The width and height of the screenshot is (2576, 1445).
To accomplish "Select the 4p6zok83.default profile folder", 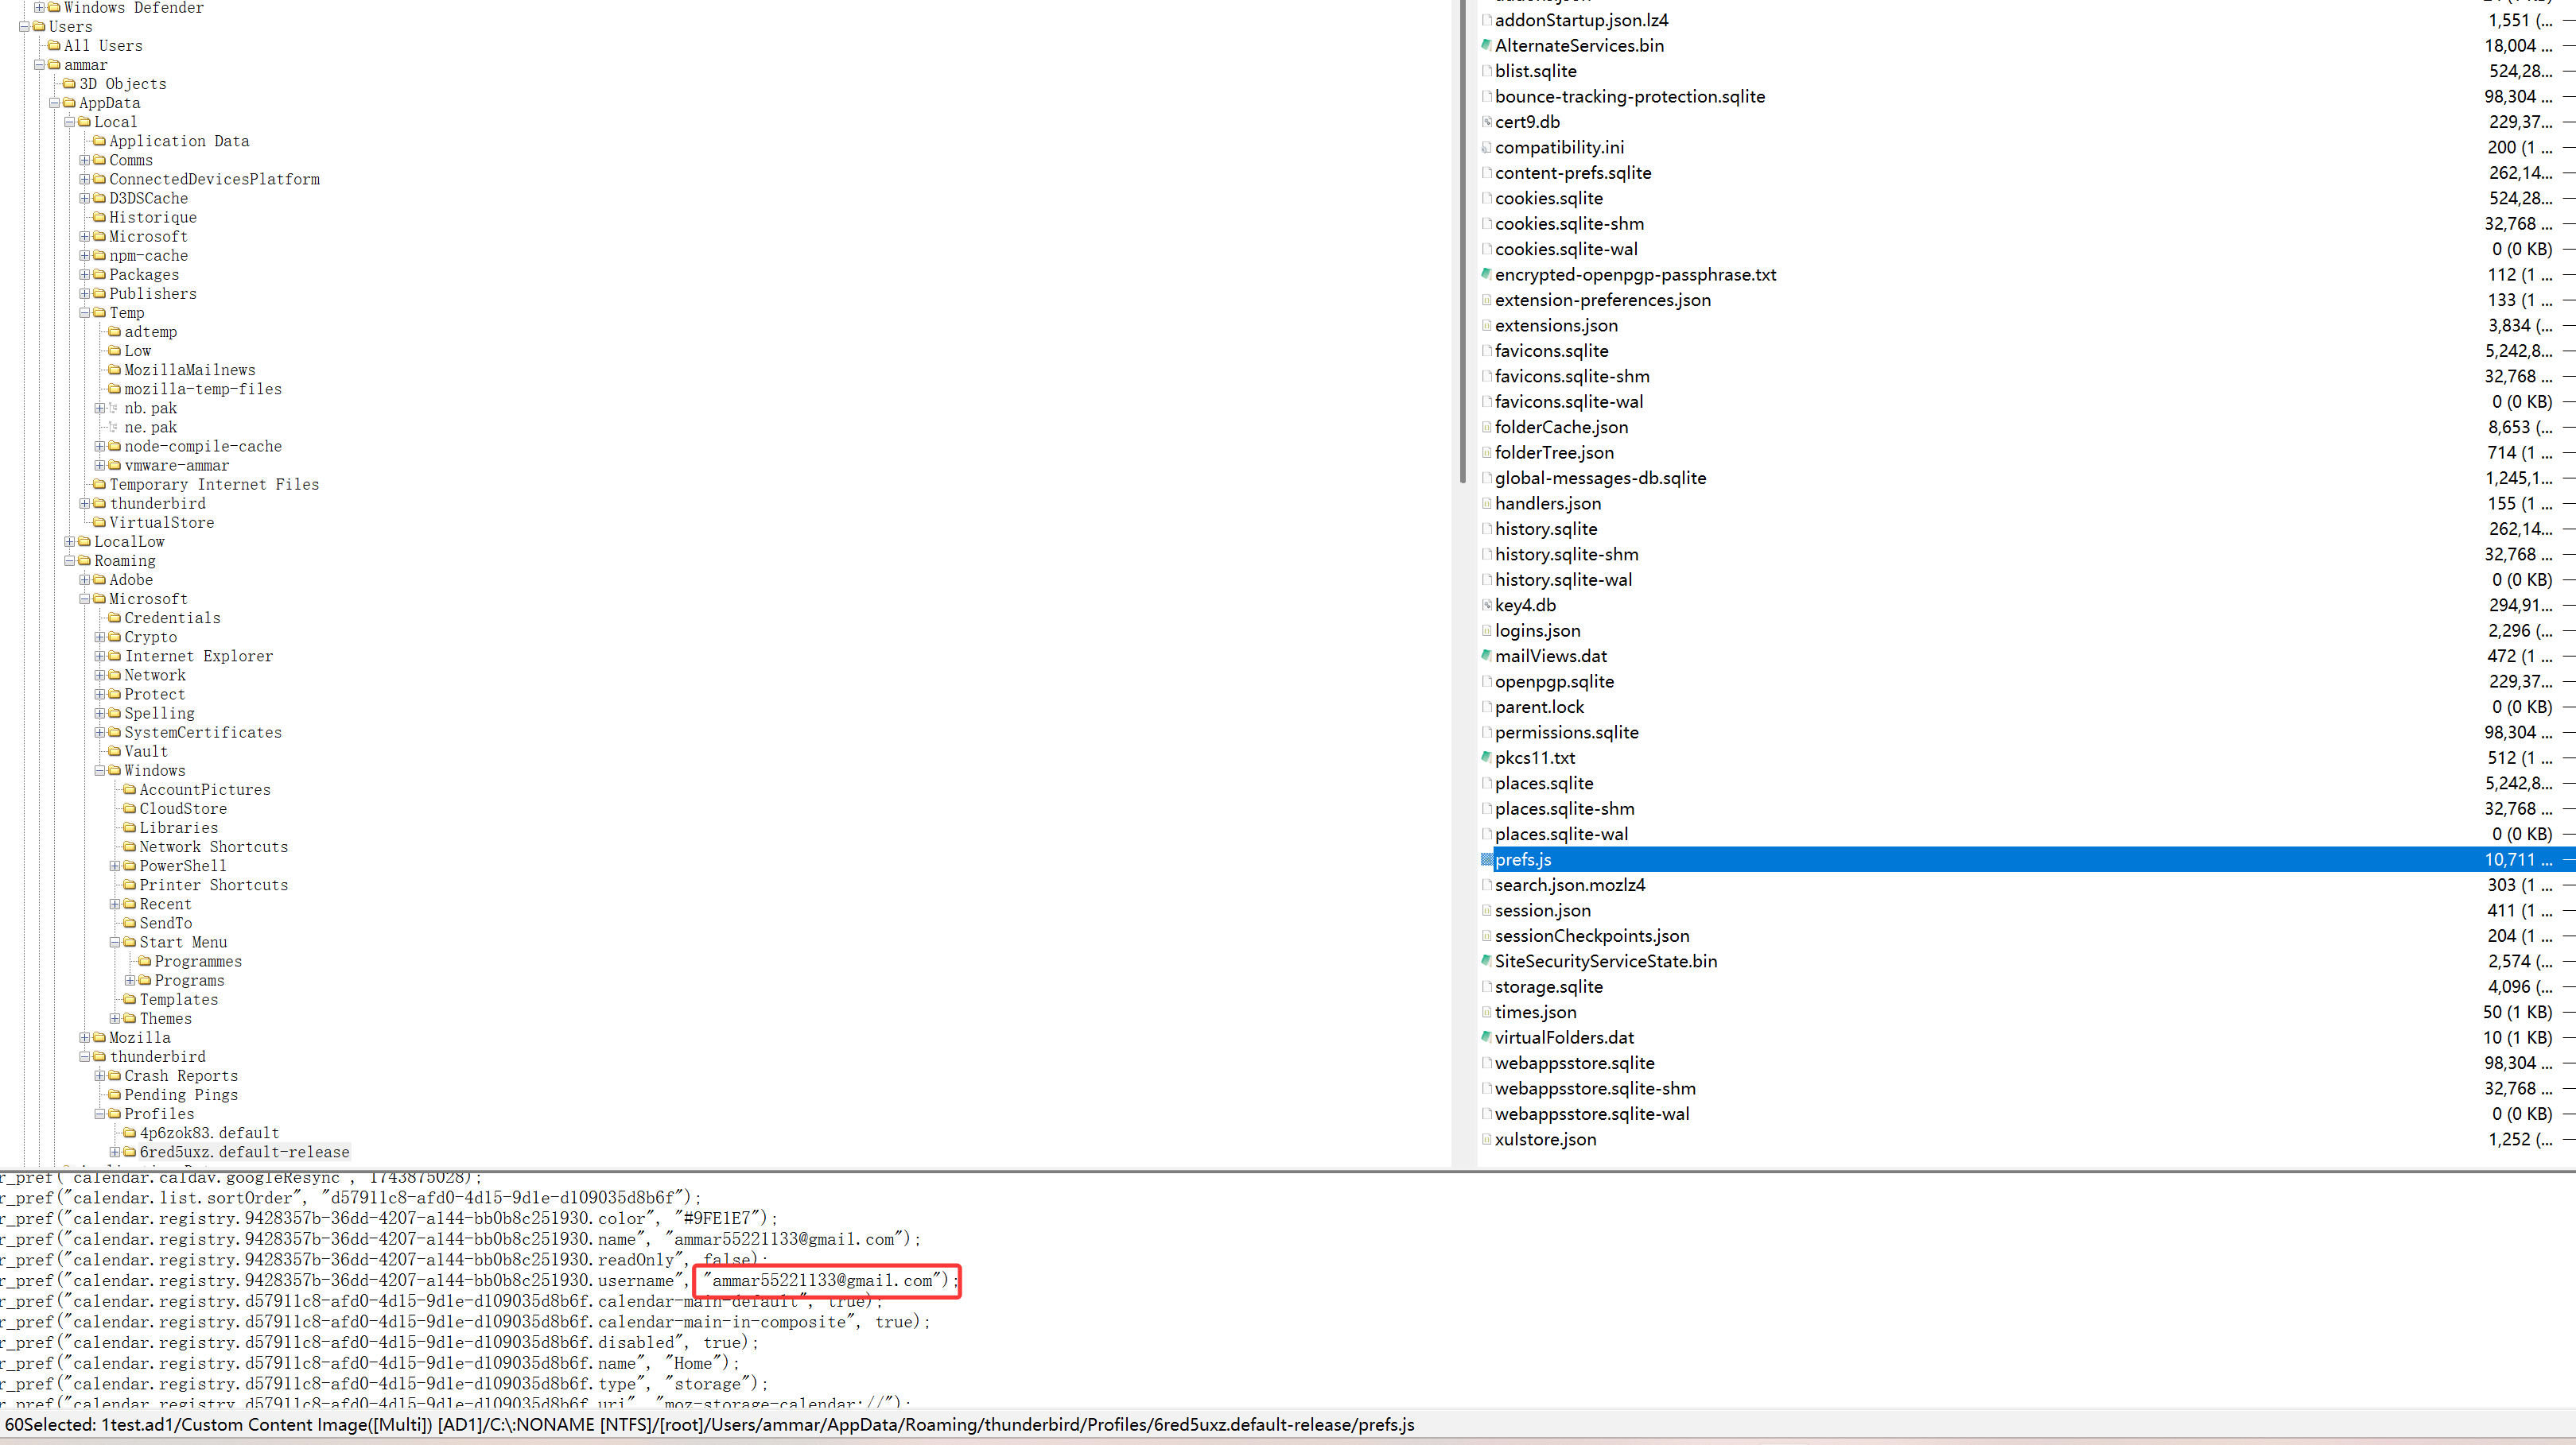I will (209, 1133).
